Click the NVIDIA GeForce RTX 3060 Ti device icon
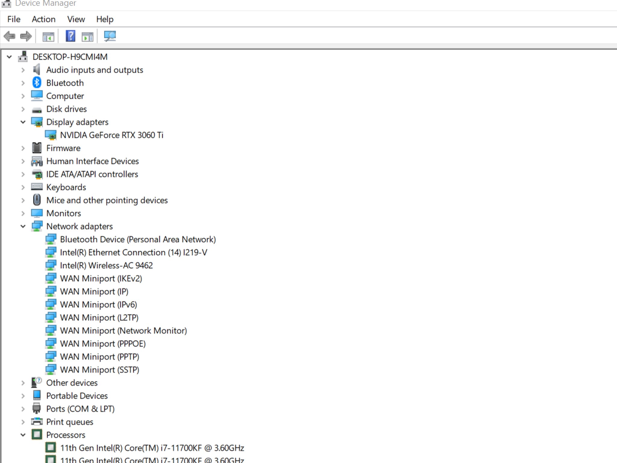Screen dimensions: 617x463 (x=51, y=135)
